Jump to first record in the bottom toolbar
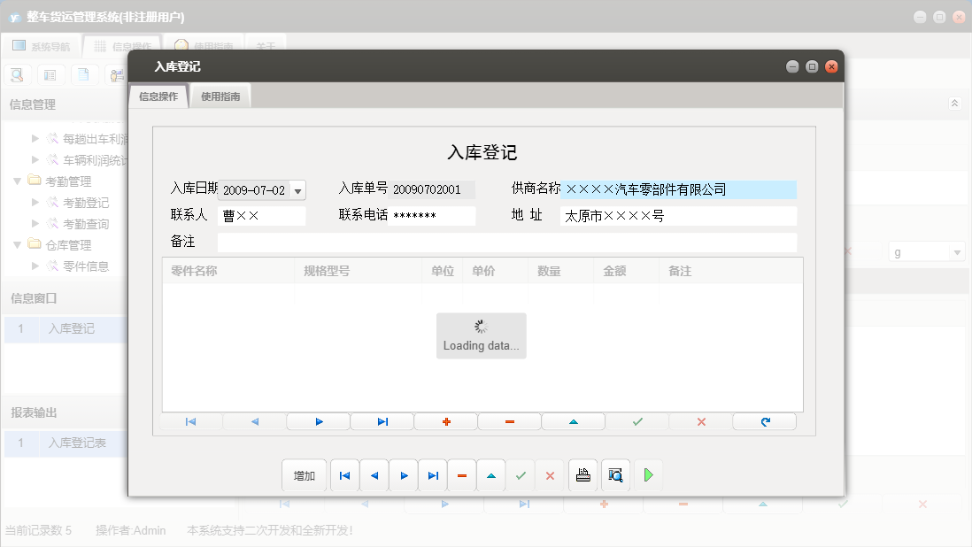 [x=344, y=475]
